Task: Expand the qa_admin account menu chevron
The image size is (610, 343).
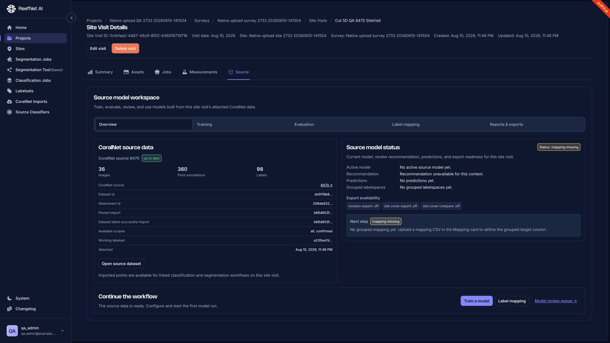Action: coord(62,331)
